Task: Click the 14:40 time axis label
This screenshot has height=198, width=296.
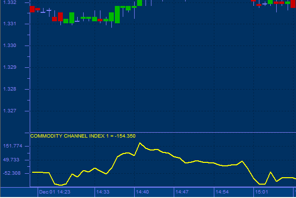Action: 142,192
